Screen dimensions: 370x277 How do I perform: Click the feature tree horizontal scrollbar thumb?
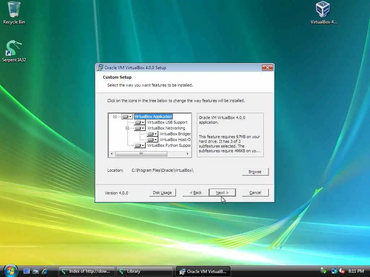coord(141,154)
